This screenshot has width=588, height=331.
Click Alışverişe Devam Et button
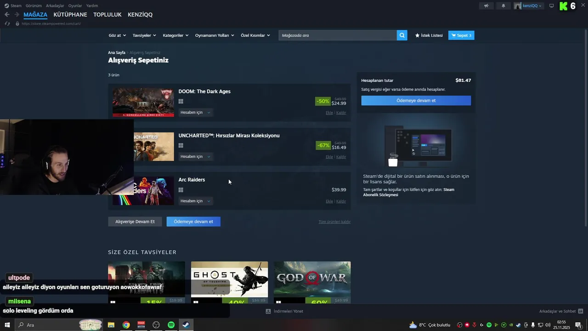pos(135,222)
